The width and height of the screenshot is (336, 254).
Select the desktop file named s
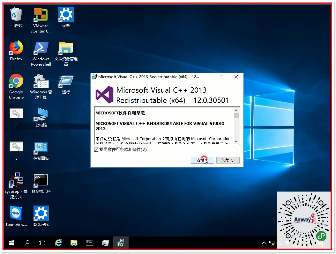pos(16,151)
